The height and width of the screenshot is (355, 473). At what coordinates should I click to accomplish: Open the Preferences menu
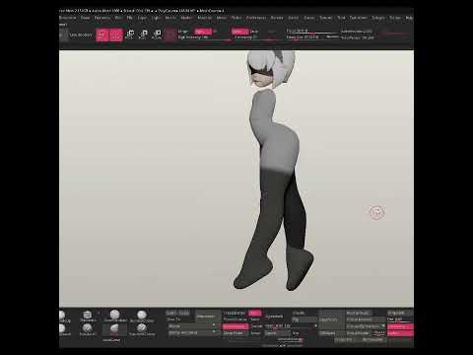[256, 18]
